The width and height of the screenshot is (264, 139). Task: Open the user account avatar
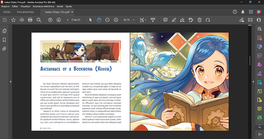coord(259,12)
